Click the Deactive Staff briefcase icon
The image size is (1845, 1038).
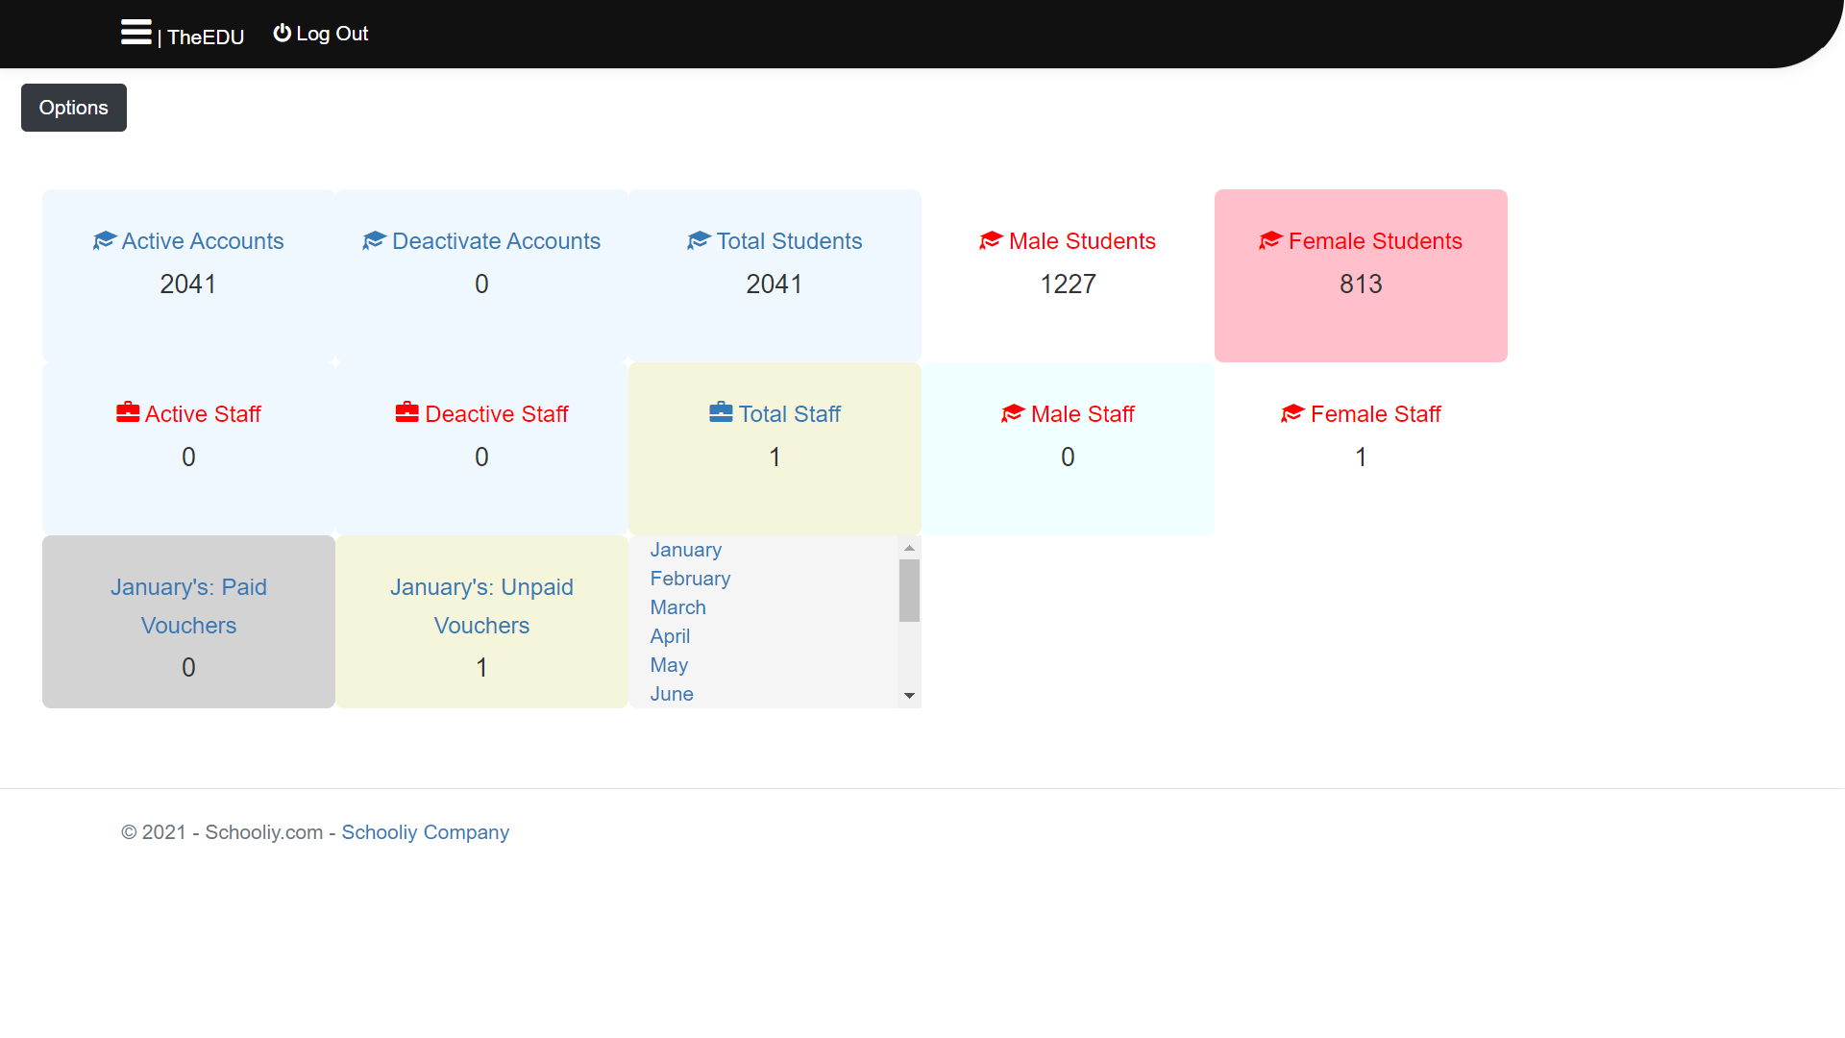click(x=407, y=413)
